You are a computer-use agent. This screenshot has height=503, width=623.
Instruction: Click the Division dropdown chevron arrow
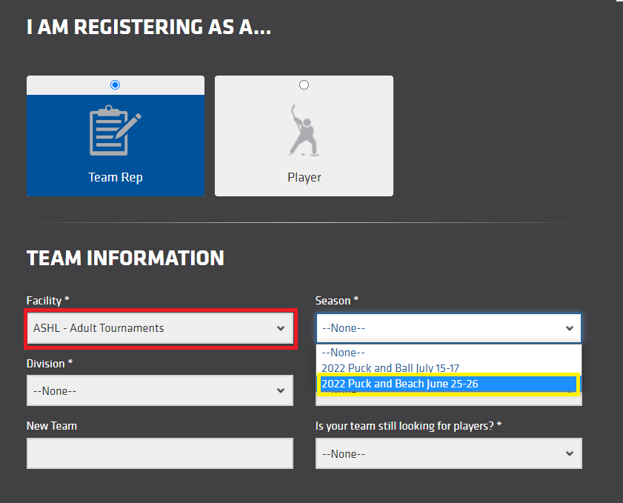point(281,390)
